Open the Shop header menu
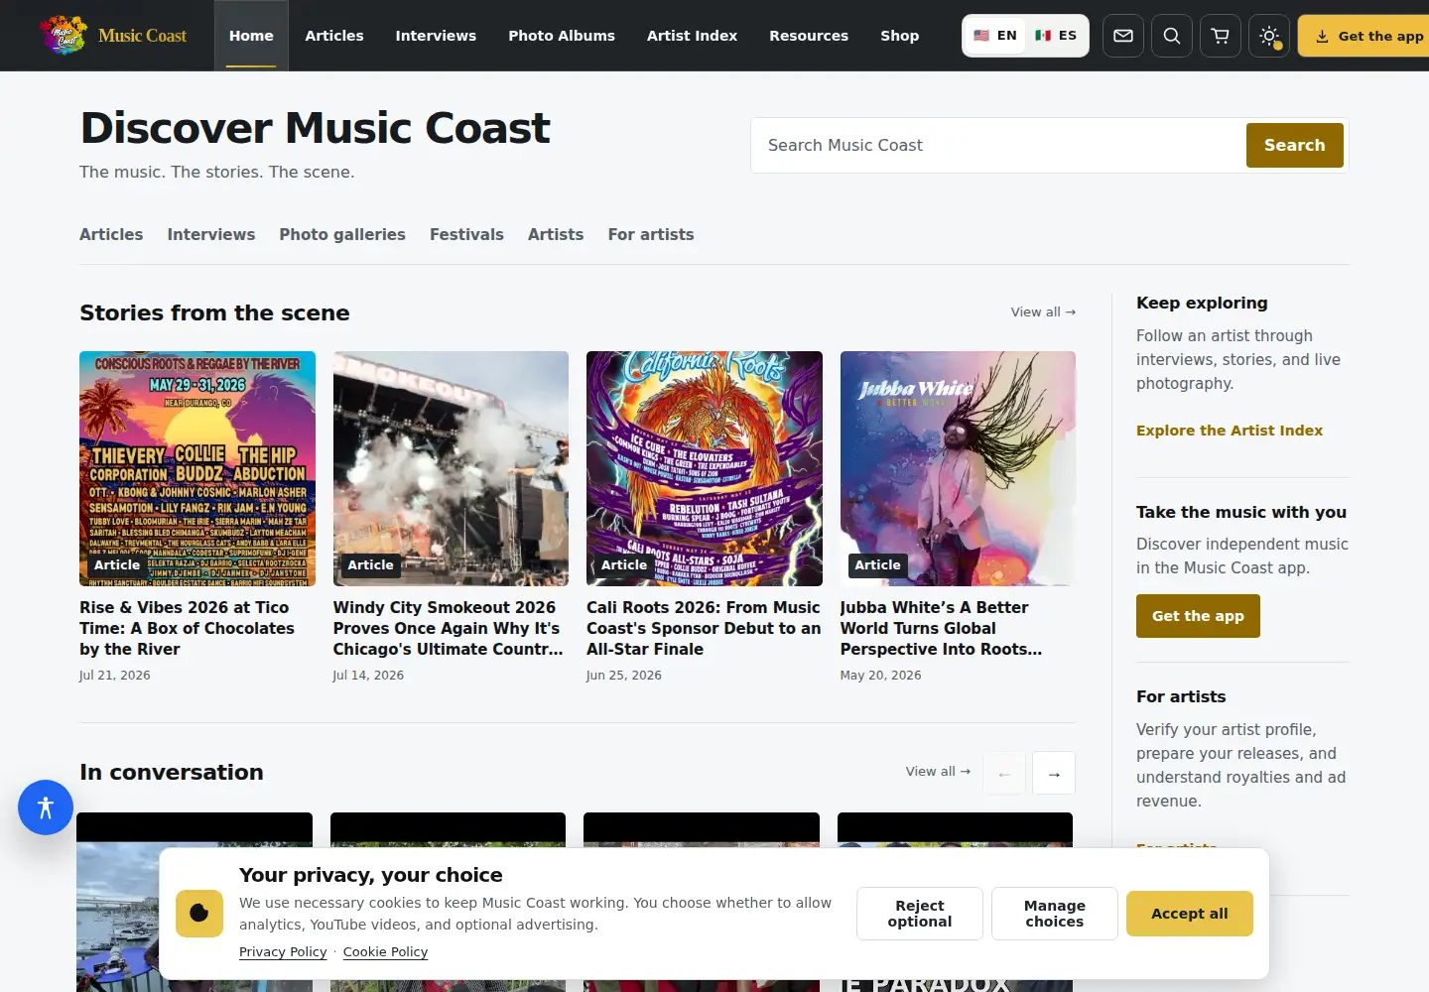The image size is (1429, 992). [900, 36]
